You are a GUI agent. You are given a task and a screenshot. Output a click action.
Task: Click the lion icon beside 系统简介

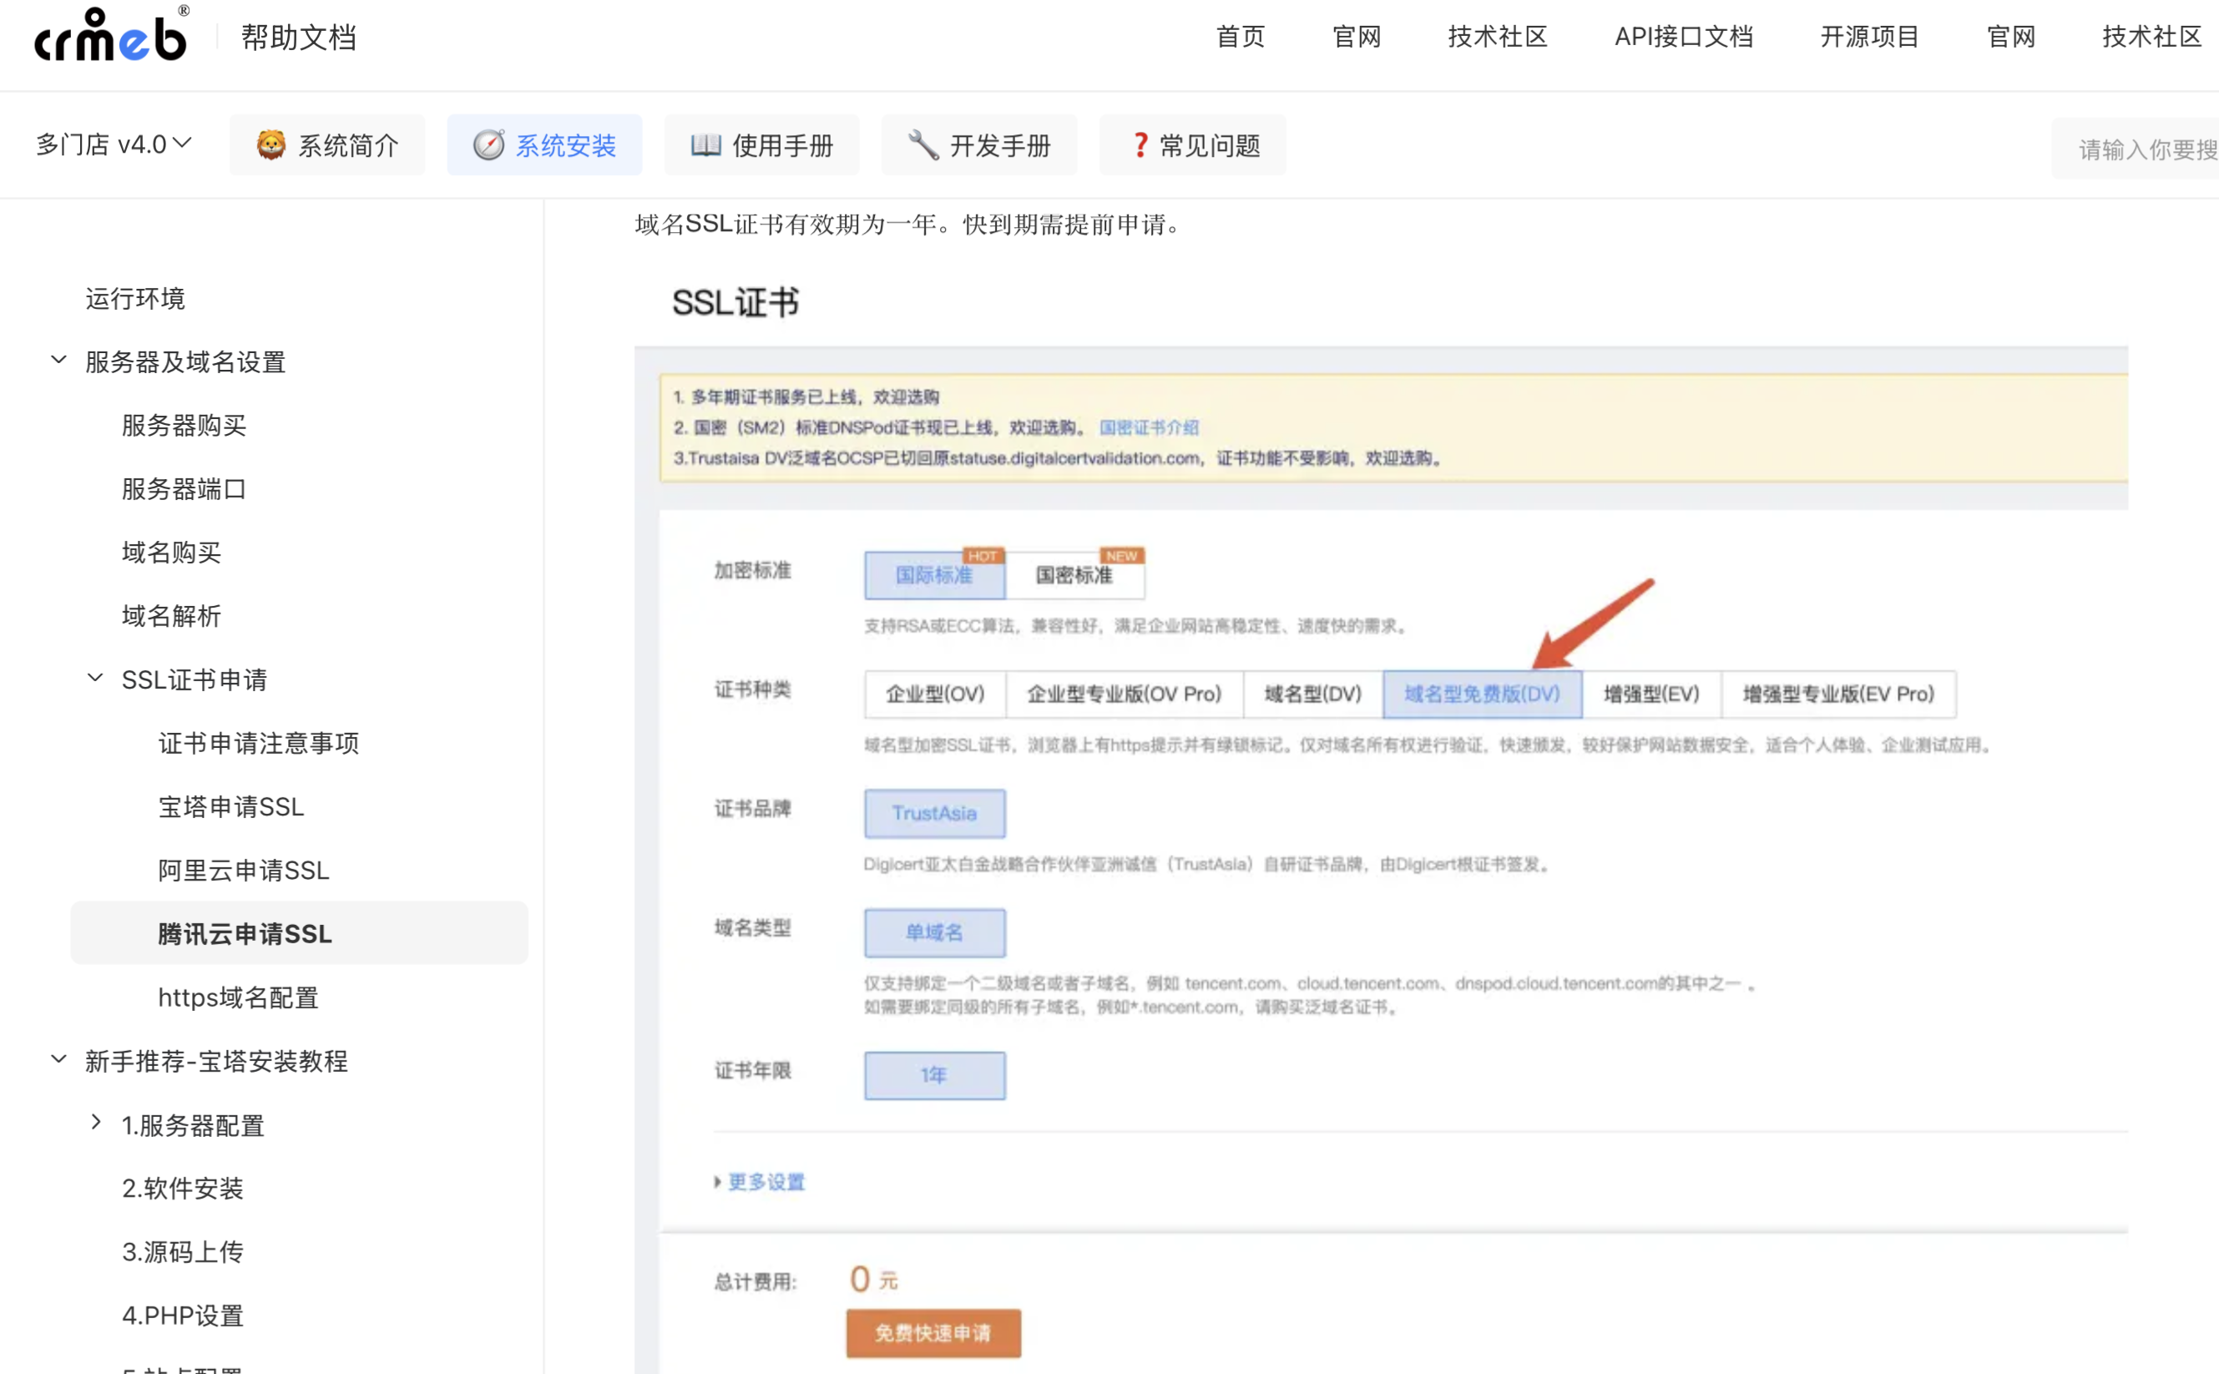(x=270, y=145)
